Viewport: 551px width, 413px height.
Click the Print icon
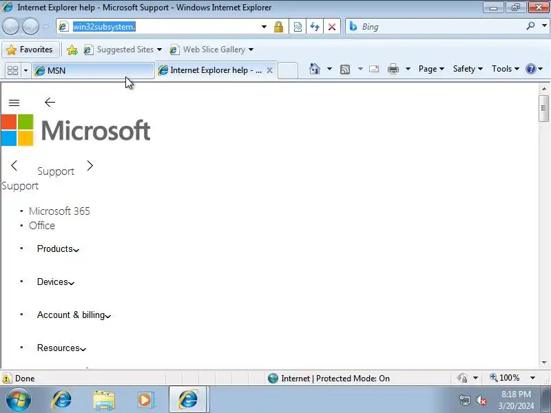393,69
